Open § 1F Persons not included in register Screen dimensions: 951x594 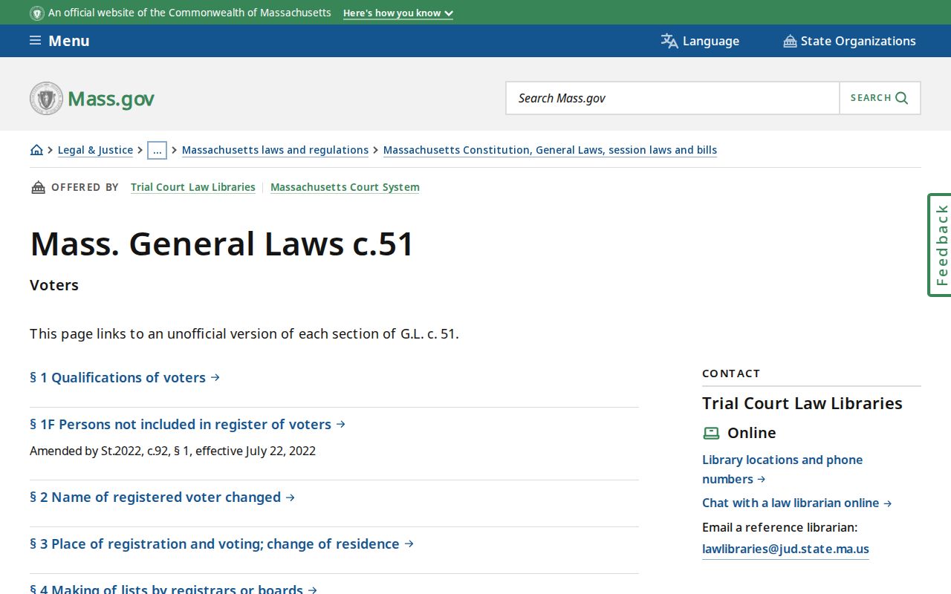coord(188,424)
